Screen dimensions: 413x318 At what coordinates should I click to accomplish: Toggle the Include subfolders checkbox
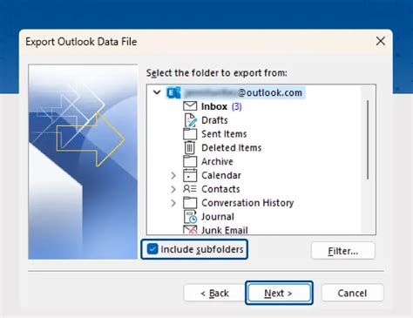[152, 249]
